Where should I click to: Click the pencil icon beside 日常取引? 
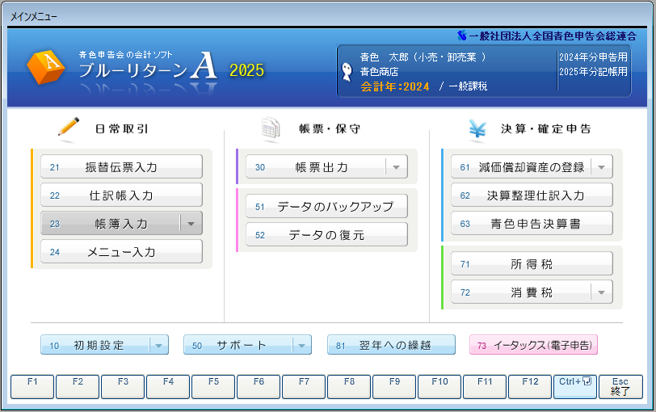click(x=68, y=127)
